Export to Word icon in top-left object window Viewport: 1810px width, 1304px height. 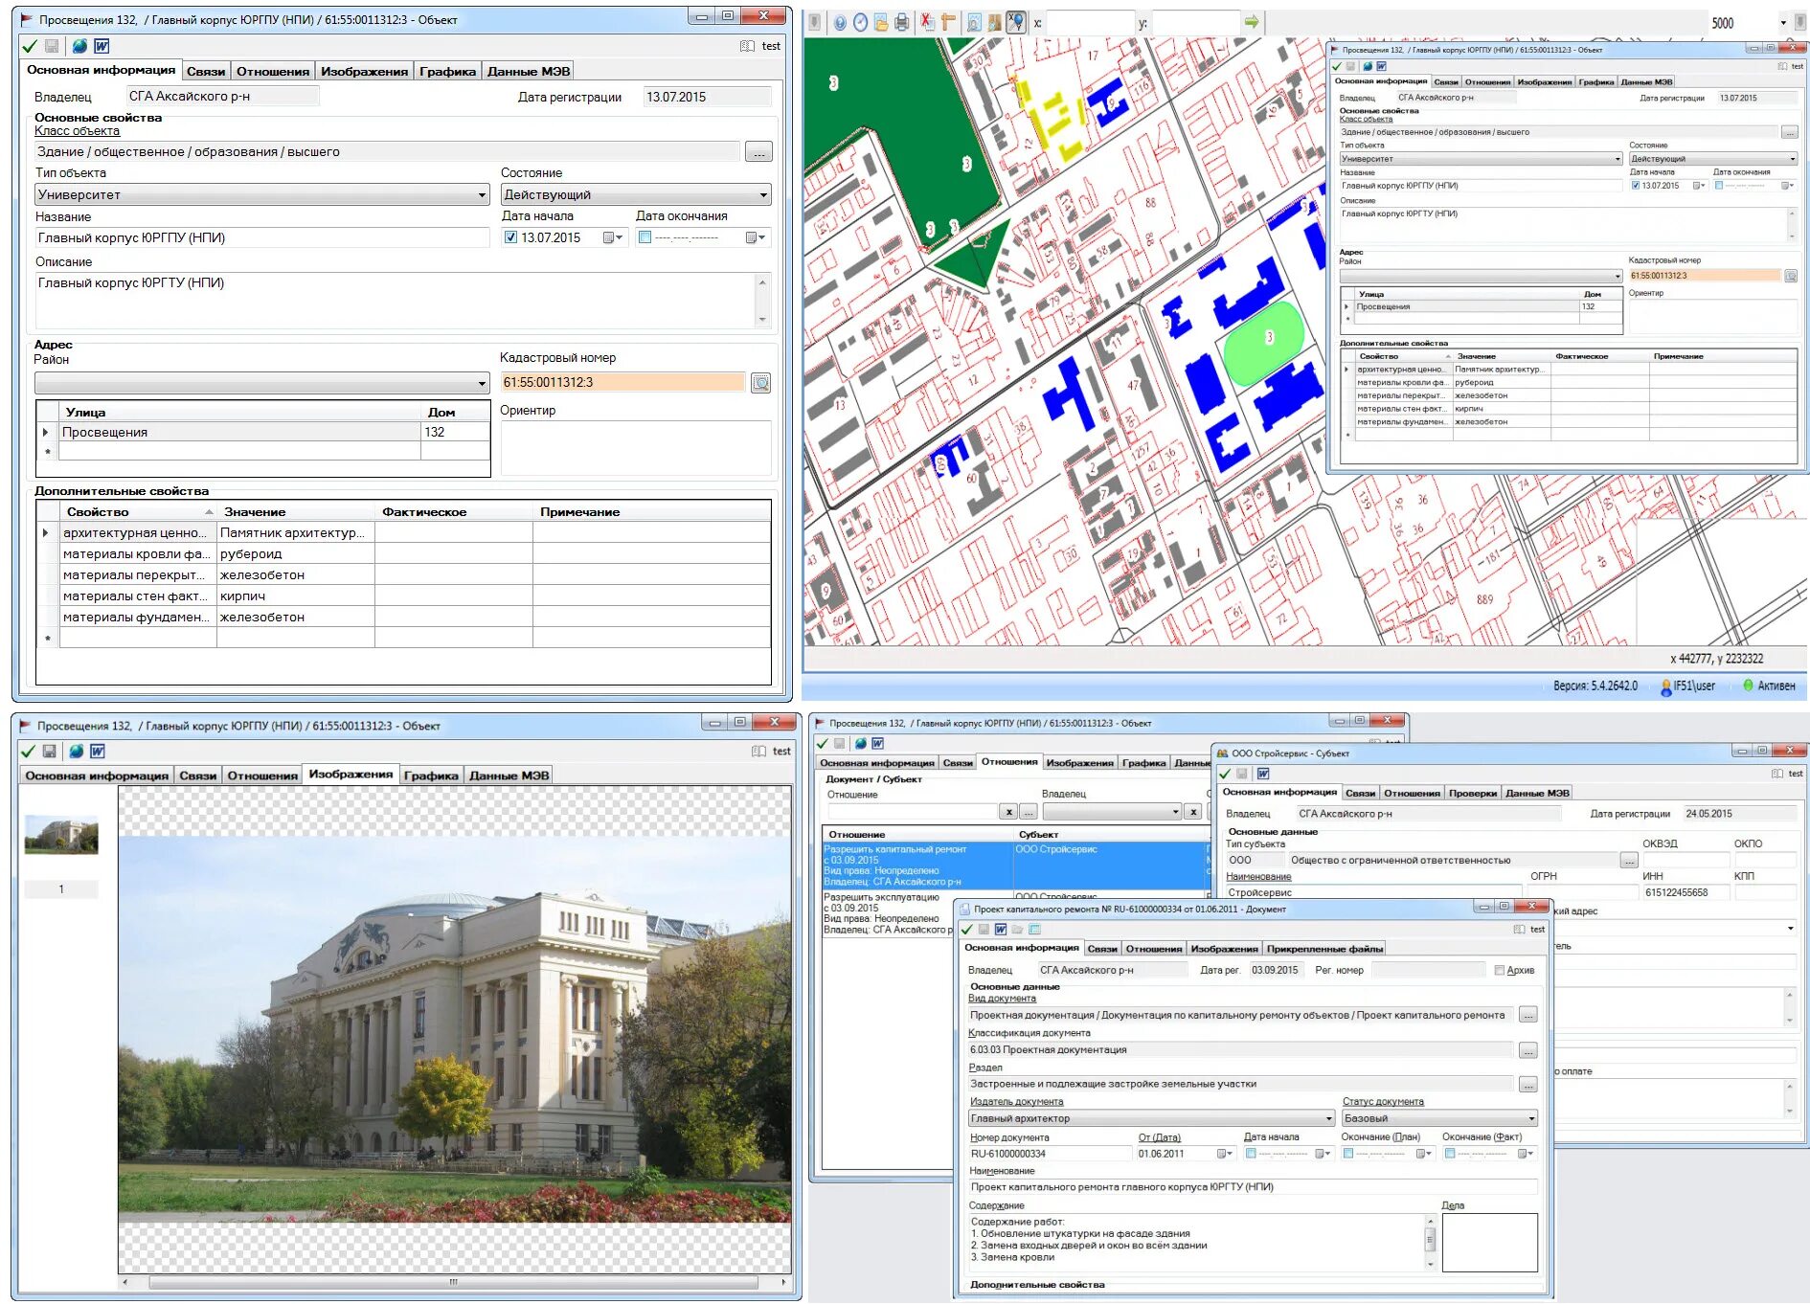point(102,46)
